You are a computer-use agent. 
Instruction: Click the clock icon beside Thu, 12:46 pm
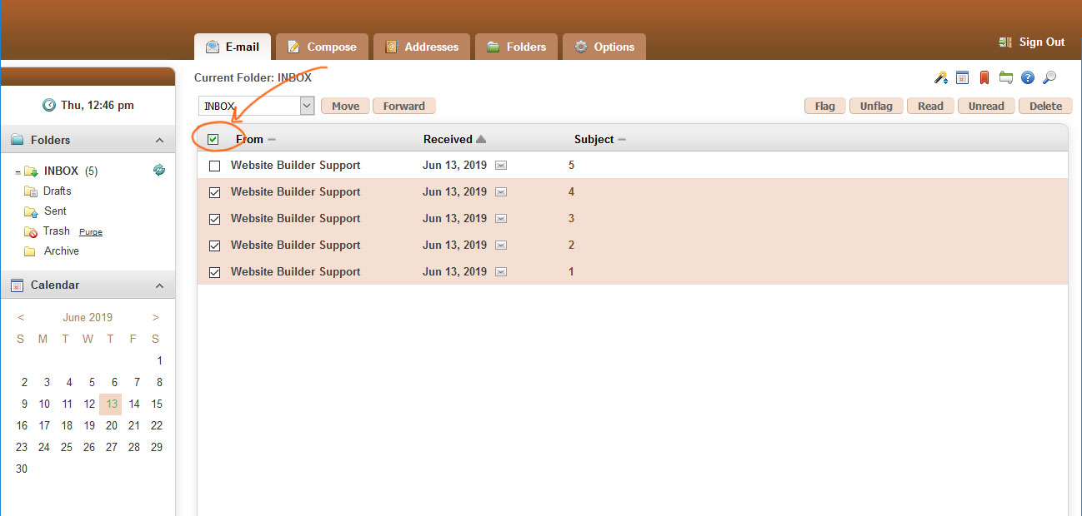[49, 105]
